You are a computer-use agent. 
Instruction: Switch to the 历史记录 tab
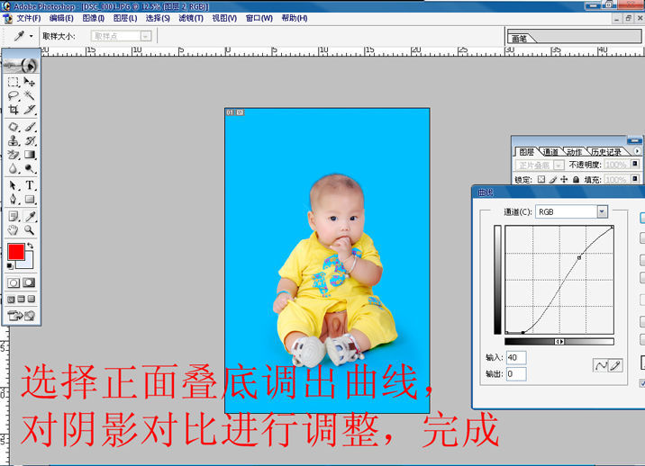point(606,152)
